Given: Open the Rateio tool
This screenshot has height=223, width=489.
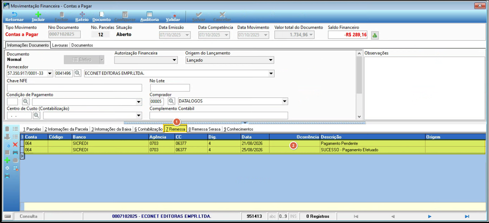Looking at the screenshot, I should click(82, 17).
